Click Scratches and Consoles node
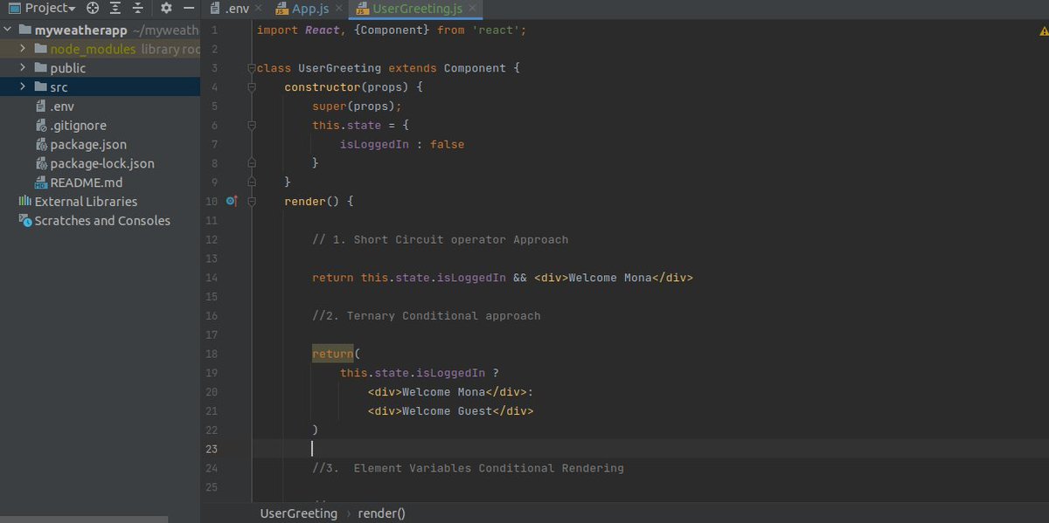This screenshot has height=523, width=1049. tap(102, 221)
